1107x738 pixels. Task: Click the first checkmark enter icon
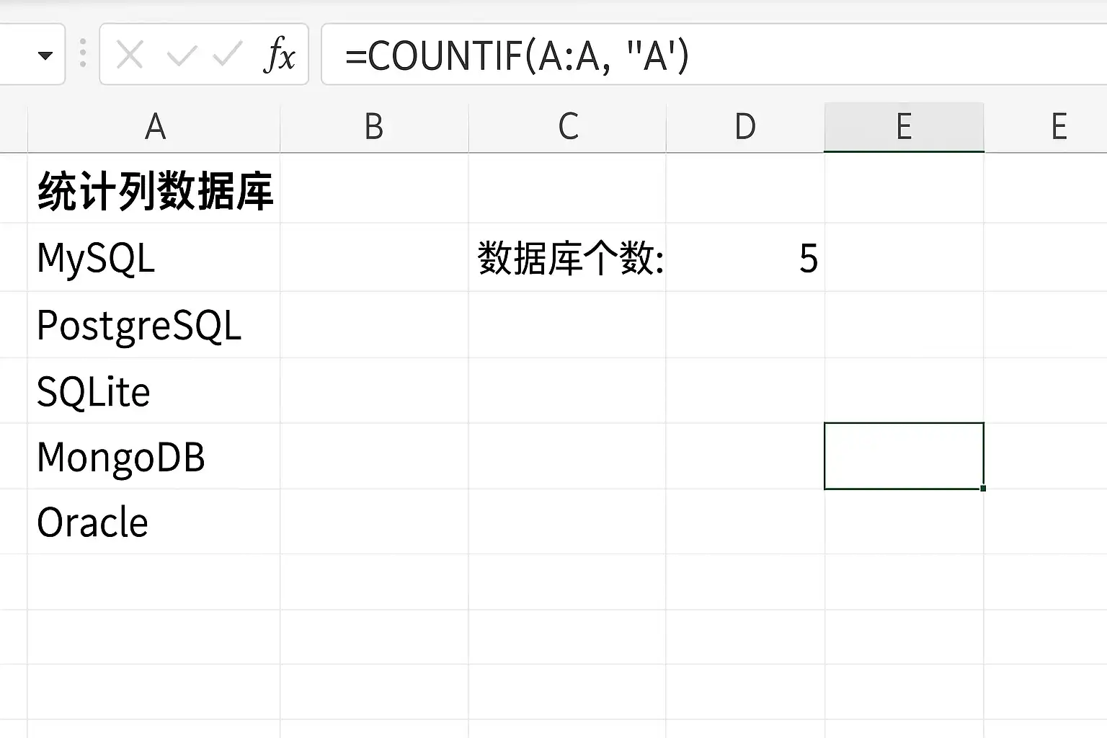pyautogui.click(x=181, y=55)
